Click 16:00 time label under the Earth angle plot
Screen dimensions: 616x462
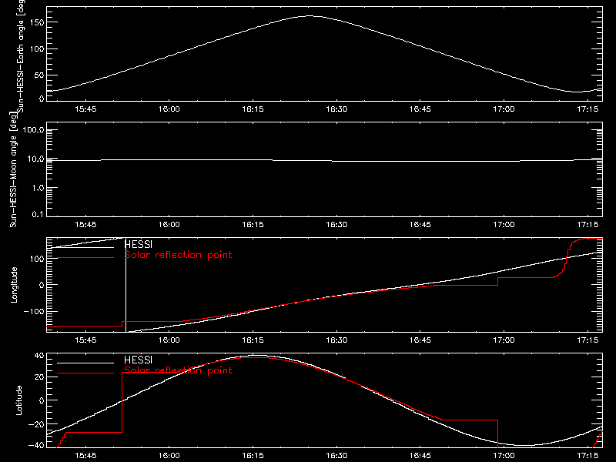(x=169, y=109)
